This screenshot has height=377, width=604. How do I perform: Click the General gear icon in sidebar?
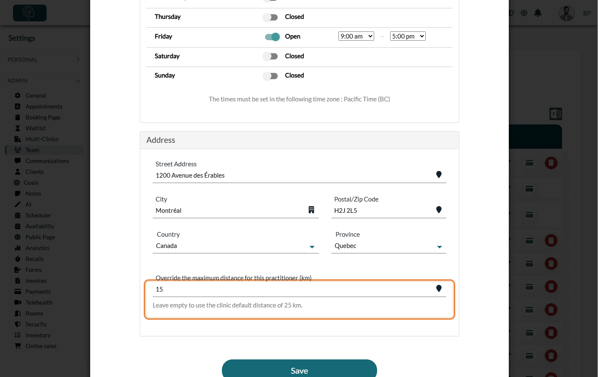pos(18,96)
